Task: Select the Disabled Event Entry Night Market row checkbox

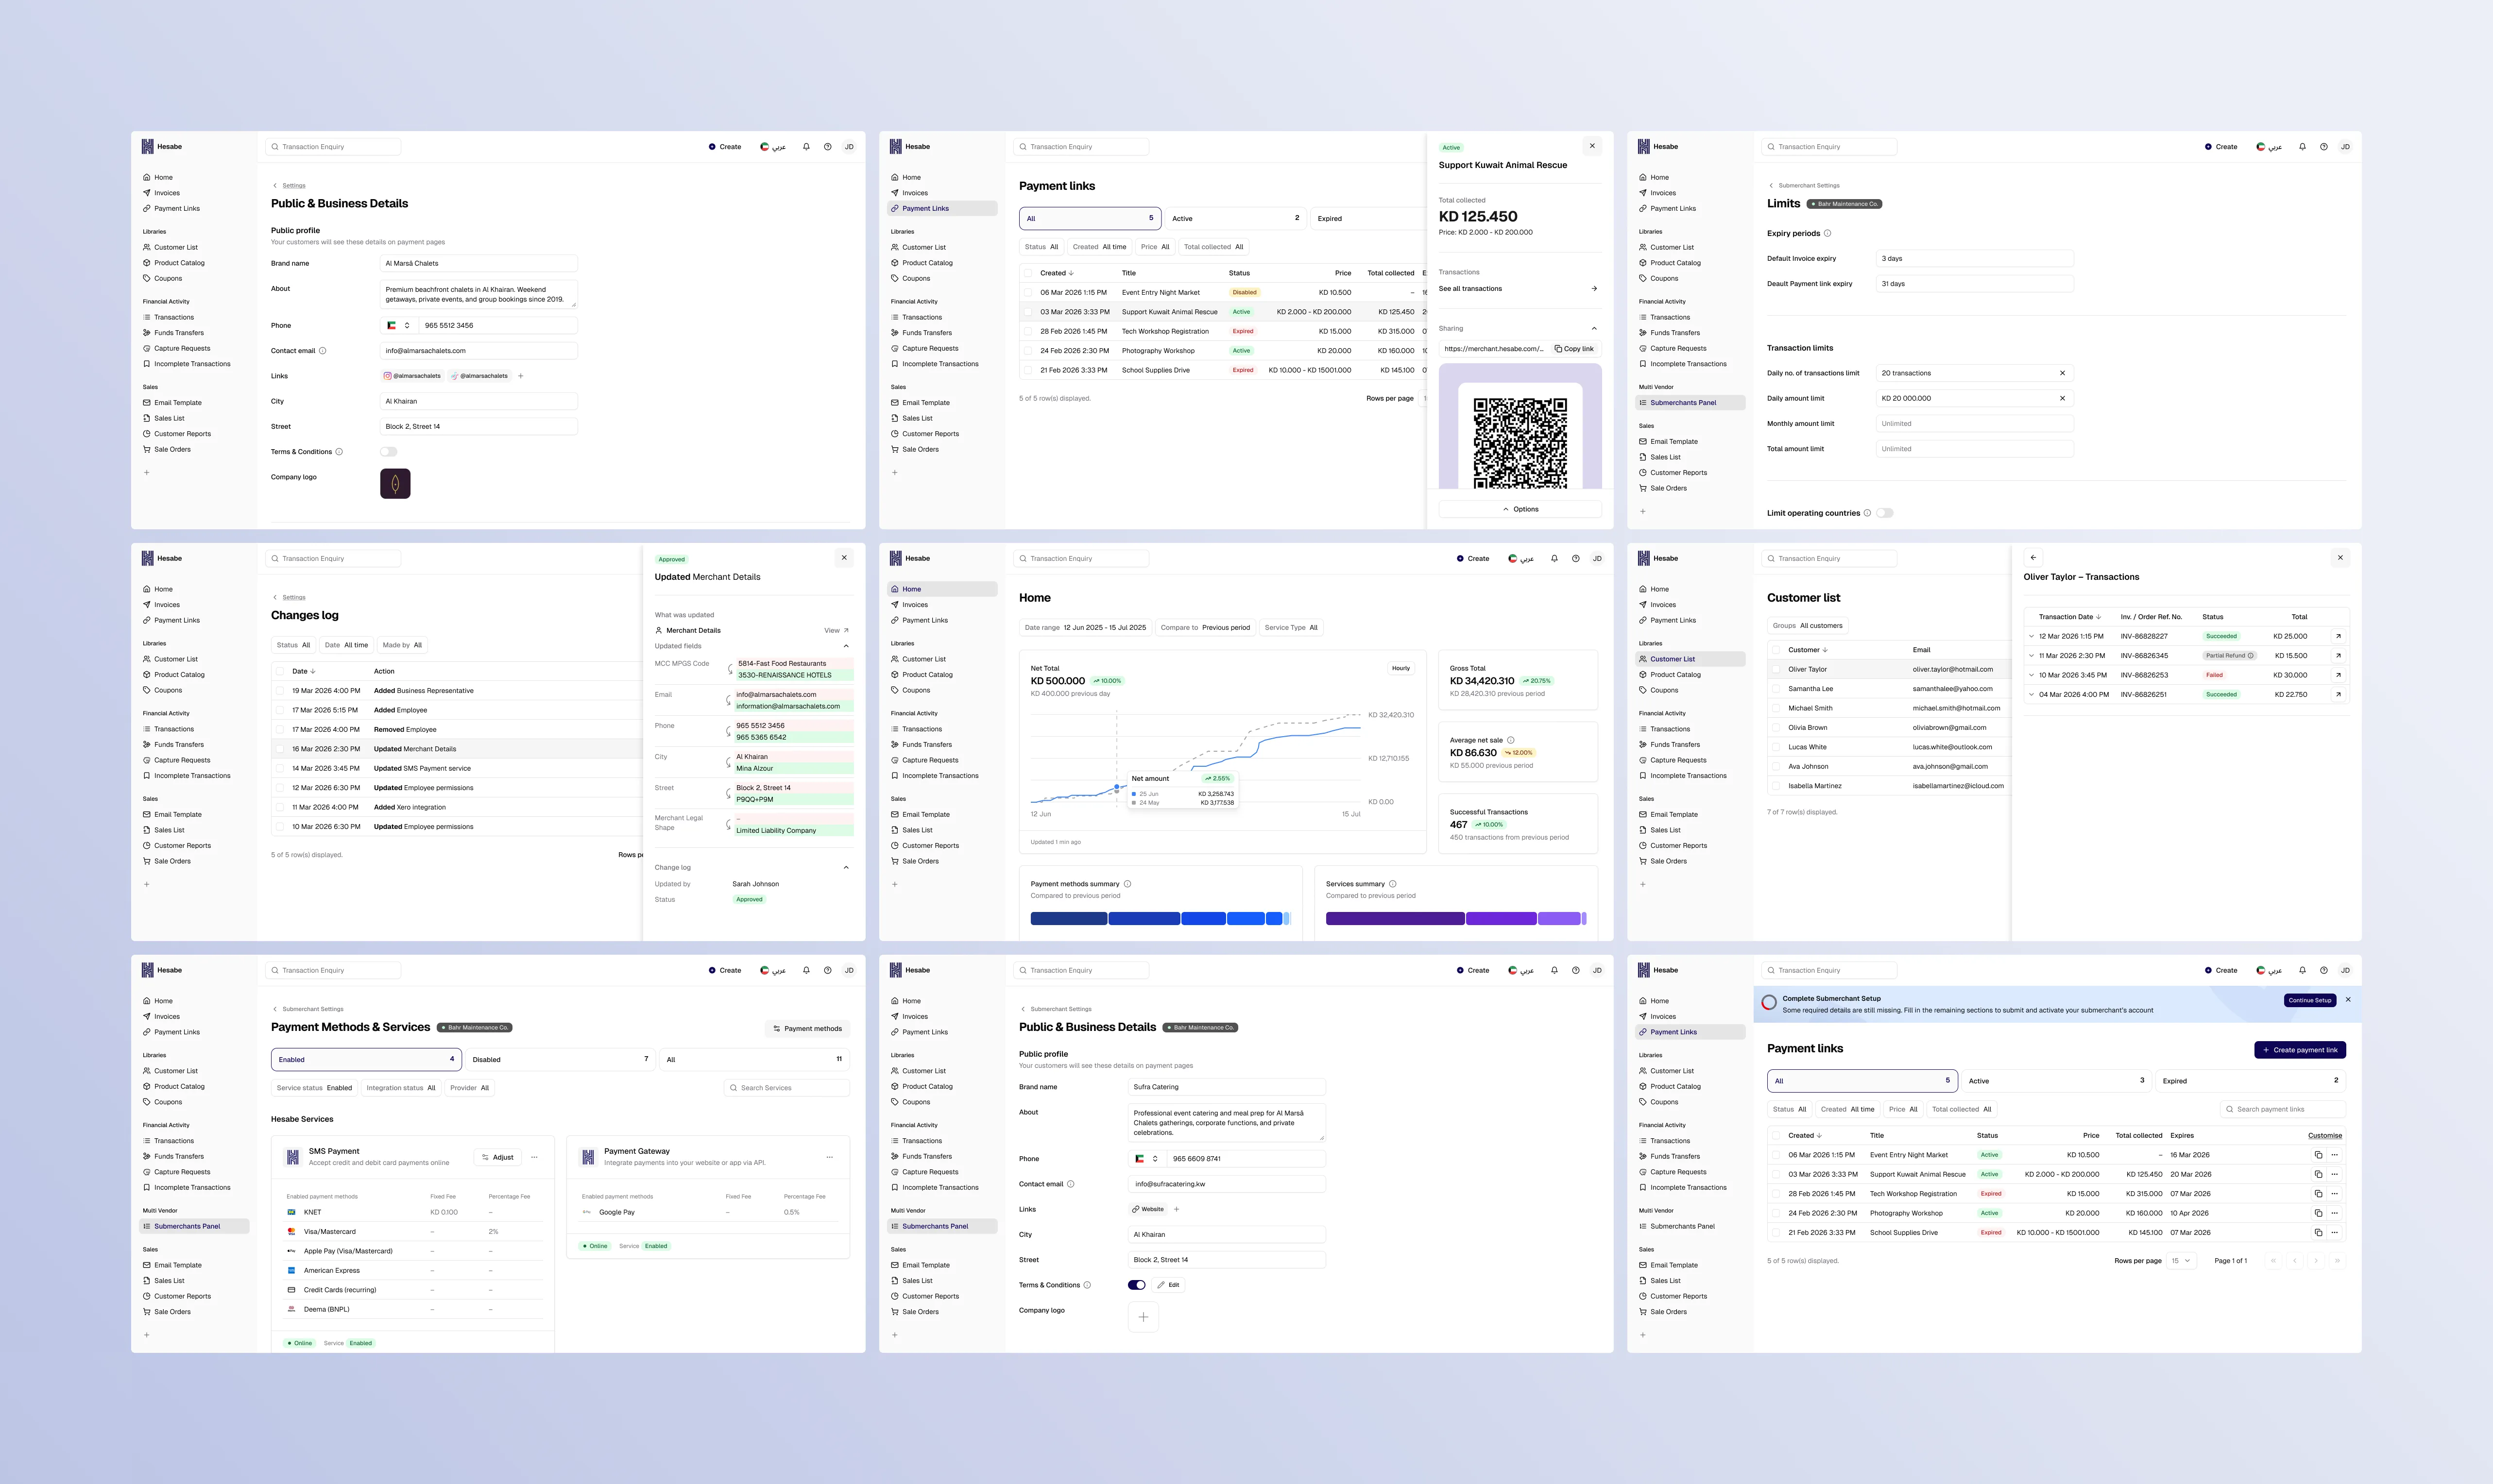Action: coord(1027,293)
